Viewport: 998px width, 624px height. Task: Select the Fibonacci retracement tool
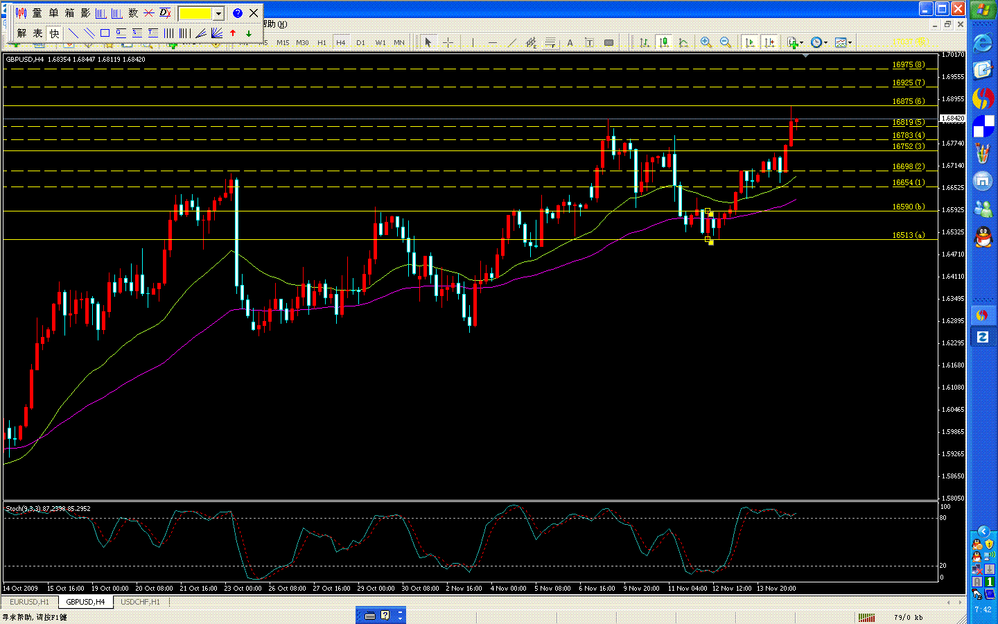tap(550, 42)
